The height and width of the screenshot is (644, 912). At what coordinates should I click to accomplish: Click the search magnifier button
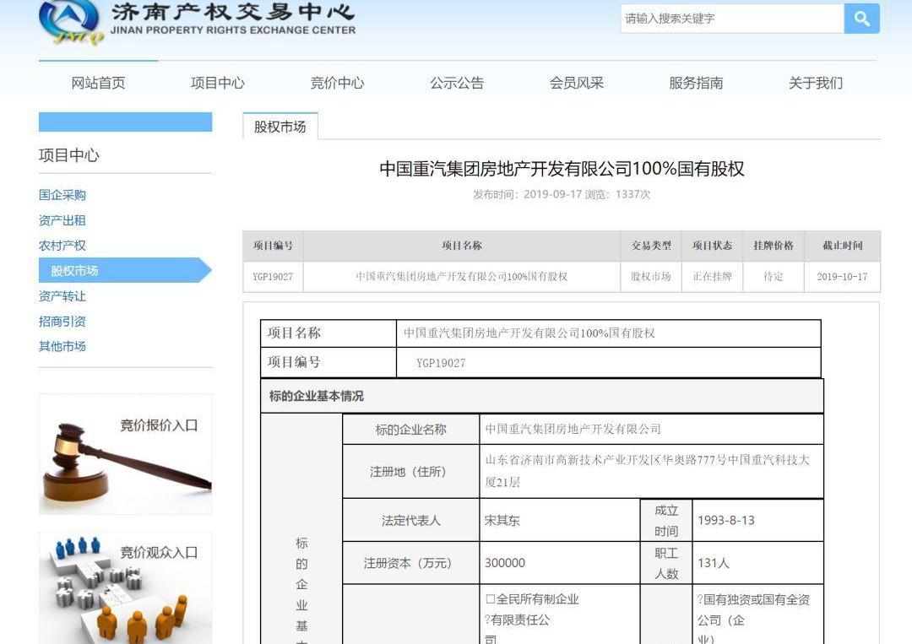[861, 19]
